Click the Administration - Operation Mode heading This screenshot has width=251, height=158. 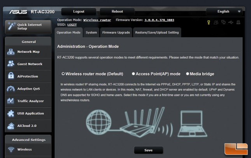[x=88, y=47]
